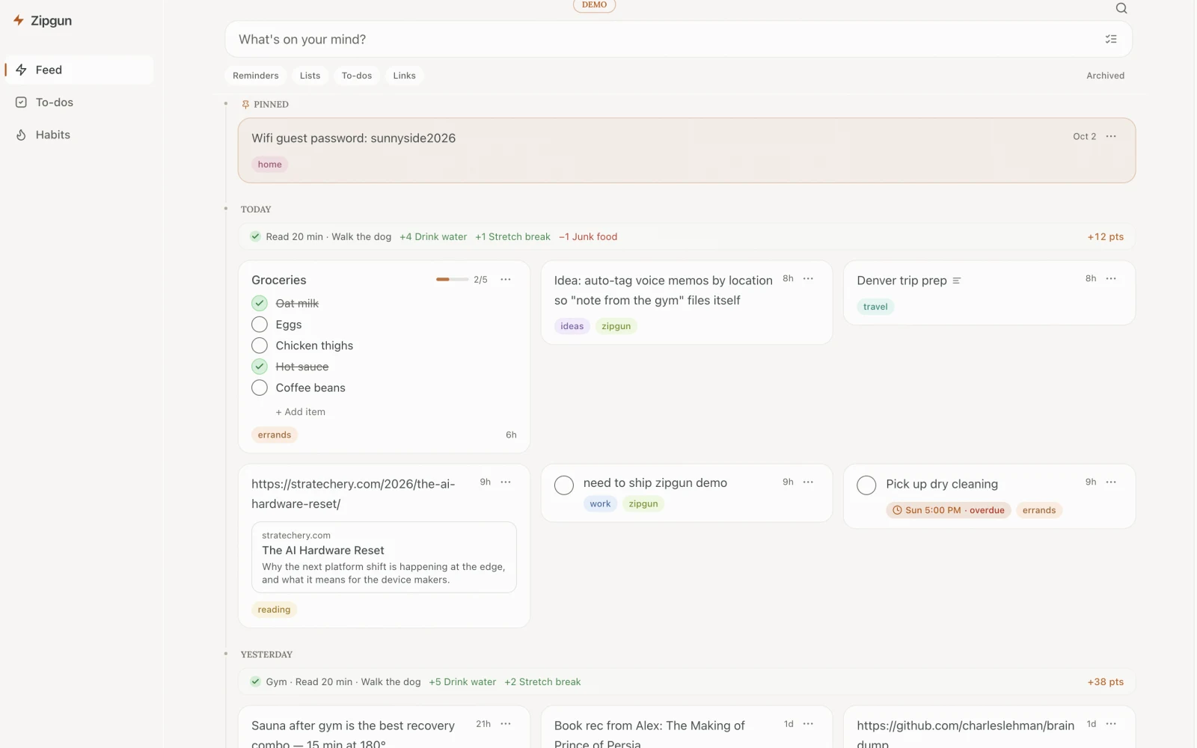1197x748 pixels.
Task: Complete the Pick up dry cleaning to-do
Action: tap(866, 485)
